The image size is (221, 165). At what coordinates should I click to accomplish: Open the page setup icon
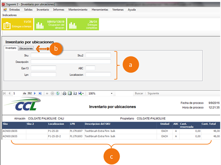coord(75,93)
